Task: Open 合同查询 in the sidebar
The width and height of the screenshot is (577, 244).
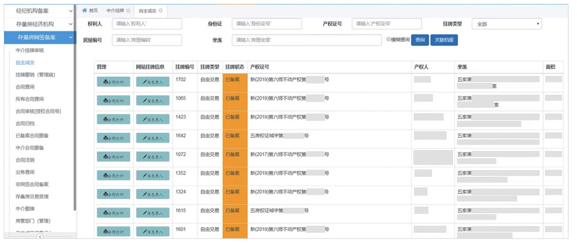Action: pyautogui.click(x=25, y=87)
